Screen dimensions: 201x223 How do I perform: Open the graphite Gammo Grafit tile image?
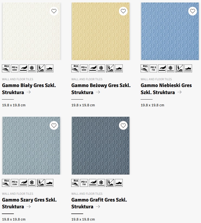click(x=100, y=145)
